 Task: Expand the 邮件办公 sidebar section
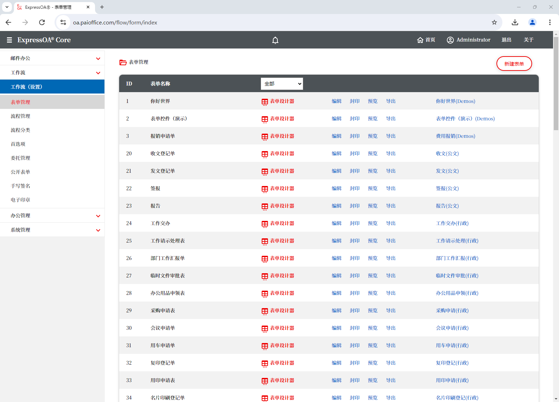[x=52, y=58]
